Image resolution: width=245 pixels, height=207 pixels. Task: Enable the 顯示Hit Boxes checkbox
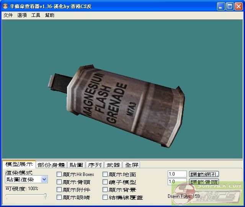[59, 174]
